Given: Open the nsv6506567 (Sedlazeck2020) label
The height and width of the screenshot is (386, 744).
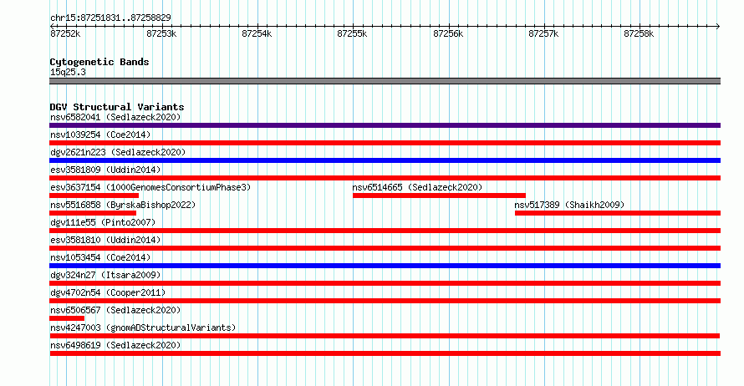Looking at the screenshot, I should pos(115,310).
